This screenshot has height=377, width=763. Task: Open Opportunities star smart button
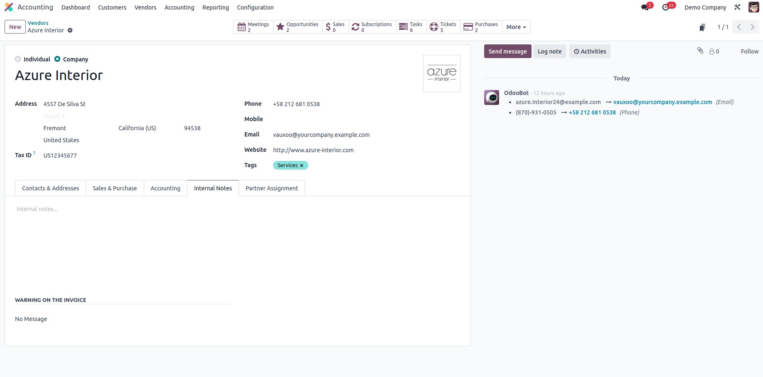click(x=298, y=27)
